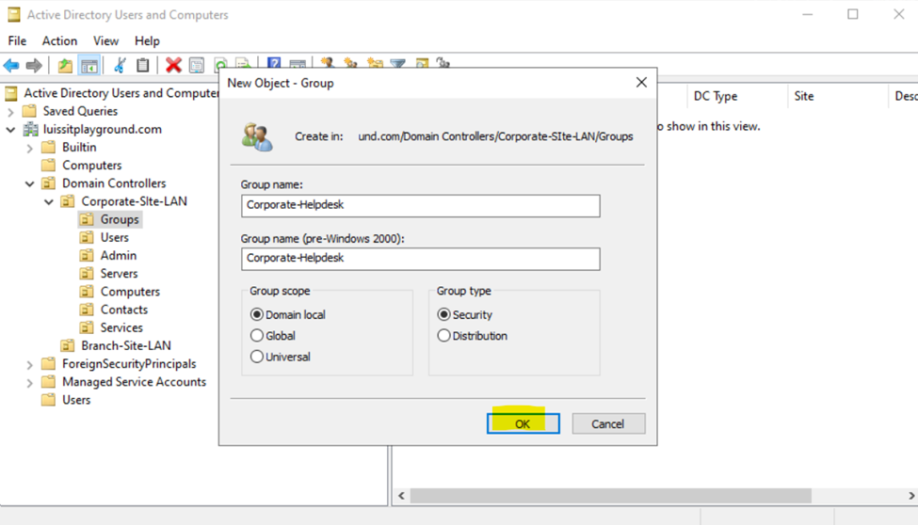Select the Groups OU in tree

120,219
